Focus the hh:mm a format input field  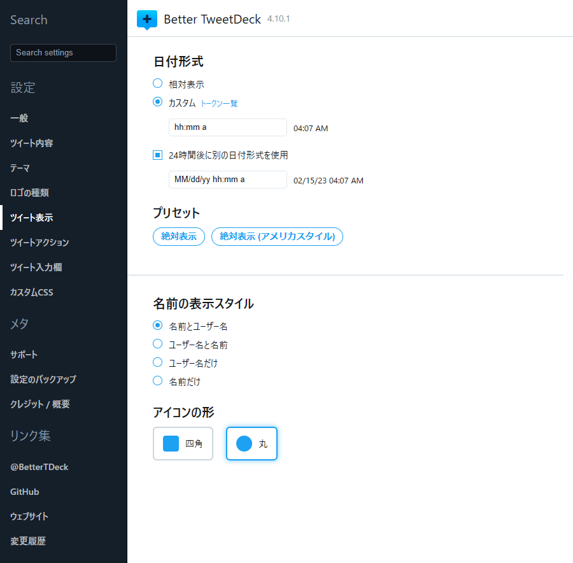point(228,127)
